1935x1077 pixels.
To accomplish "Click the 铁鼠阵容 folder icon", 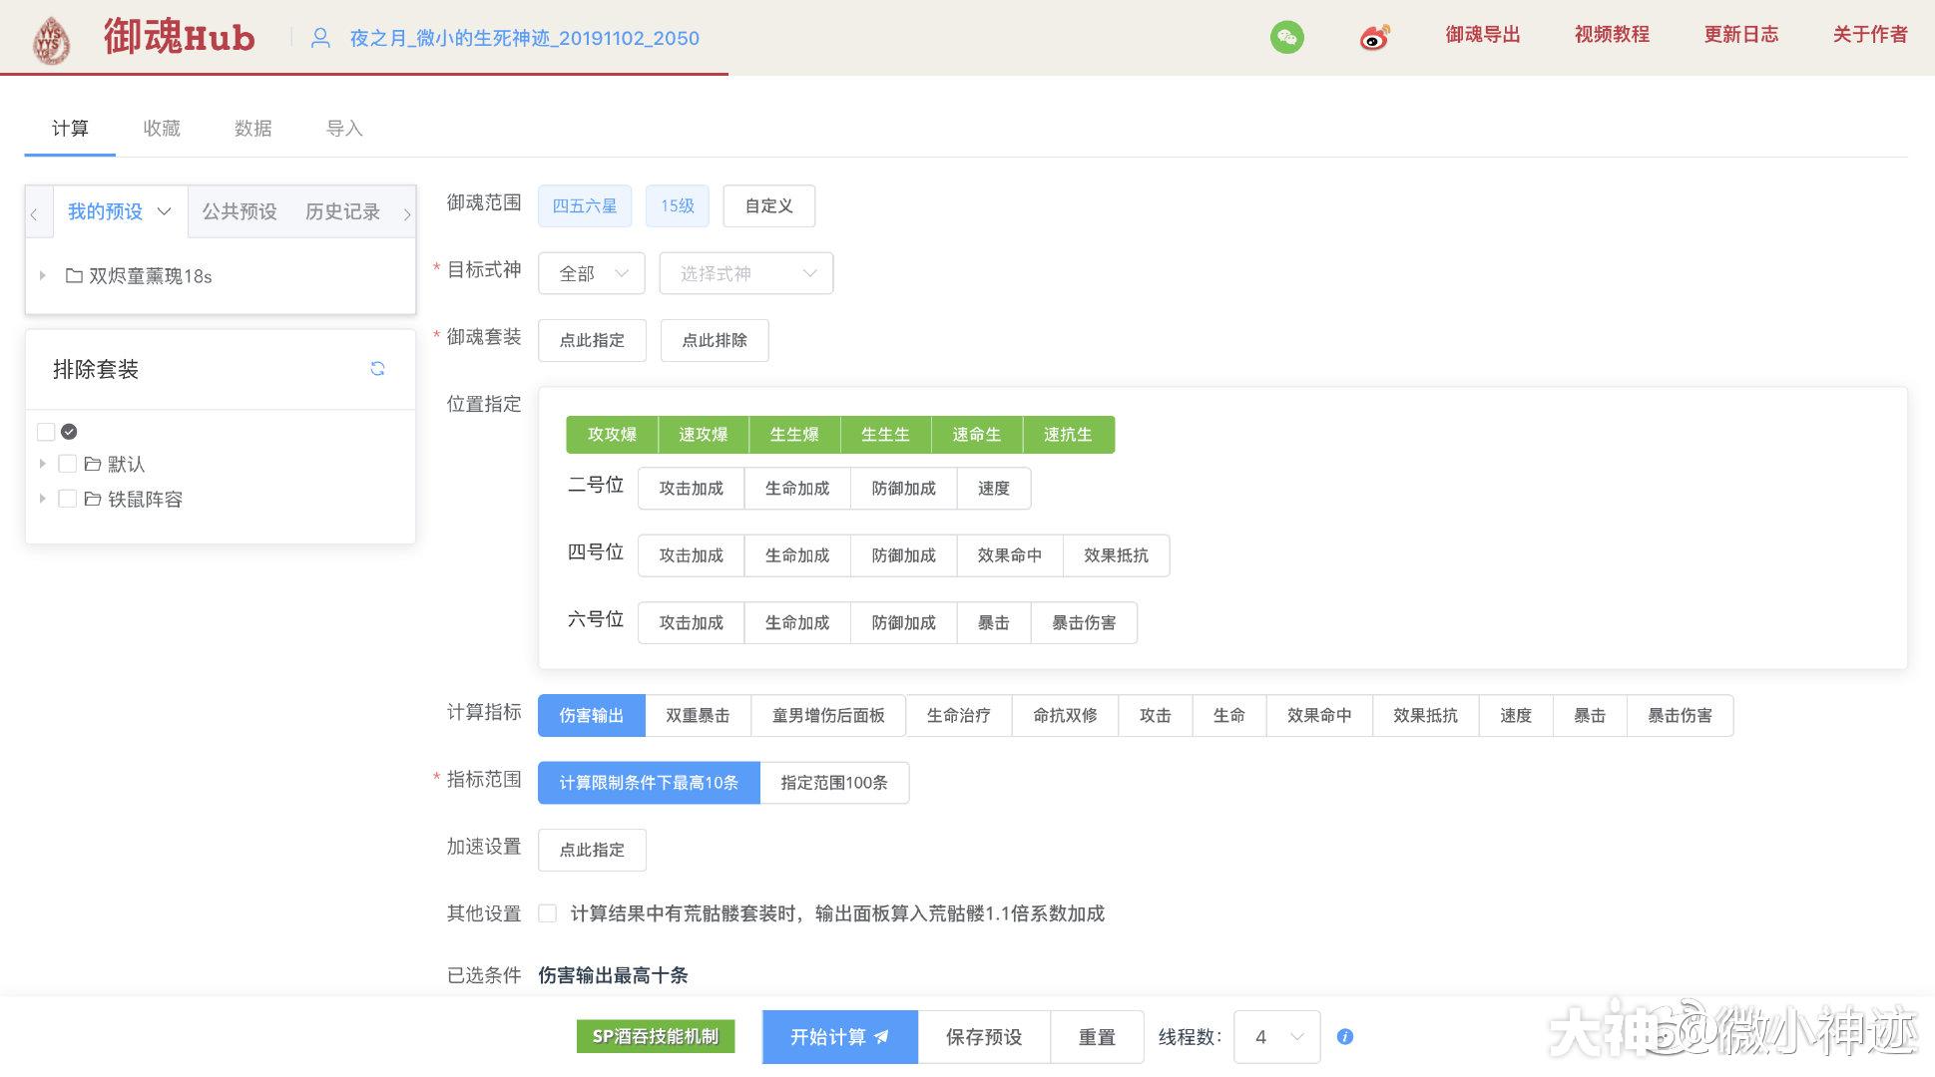I will pyautogui.click(x=93, y=499).
